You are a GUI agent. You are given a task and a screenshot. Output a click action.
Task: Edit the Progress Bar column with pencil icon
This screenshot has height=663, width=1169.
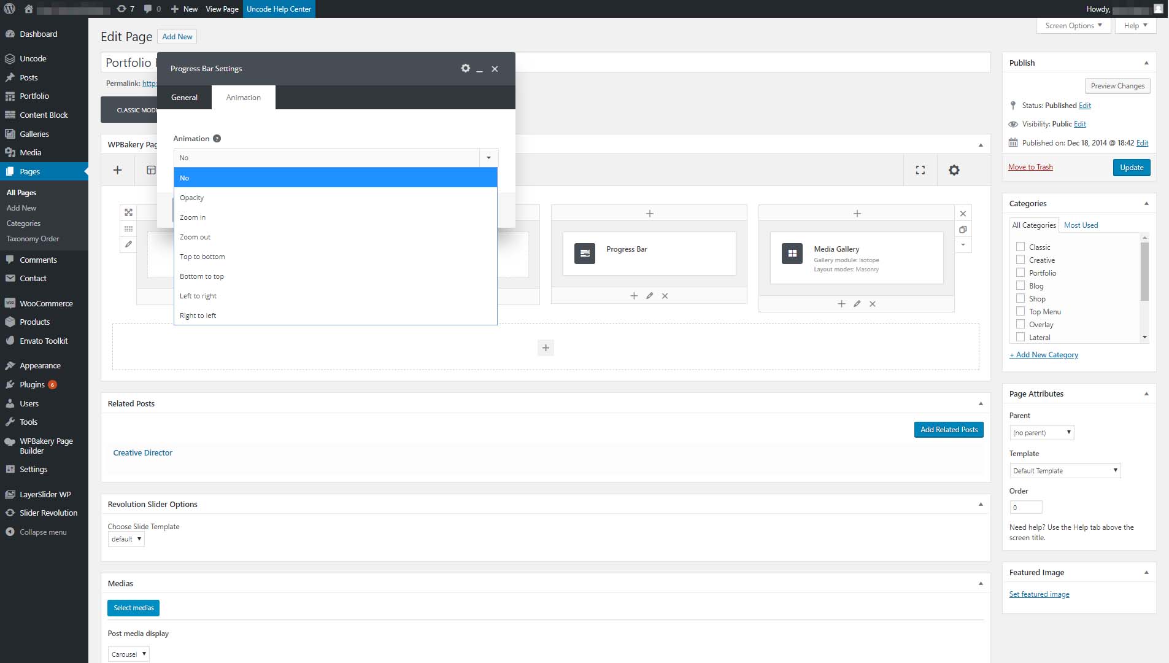tap(649, 296)
